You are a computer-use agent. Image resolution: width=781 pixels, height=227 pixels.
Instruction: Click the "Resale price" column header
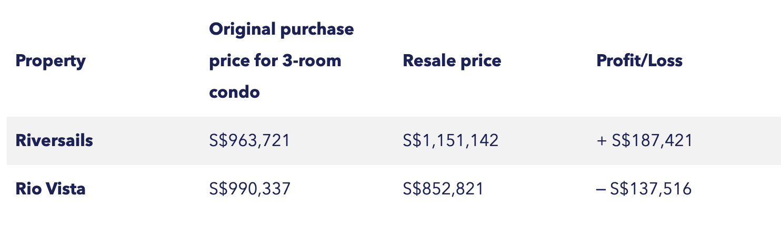tap(452, 61)
